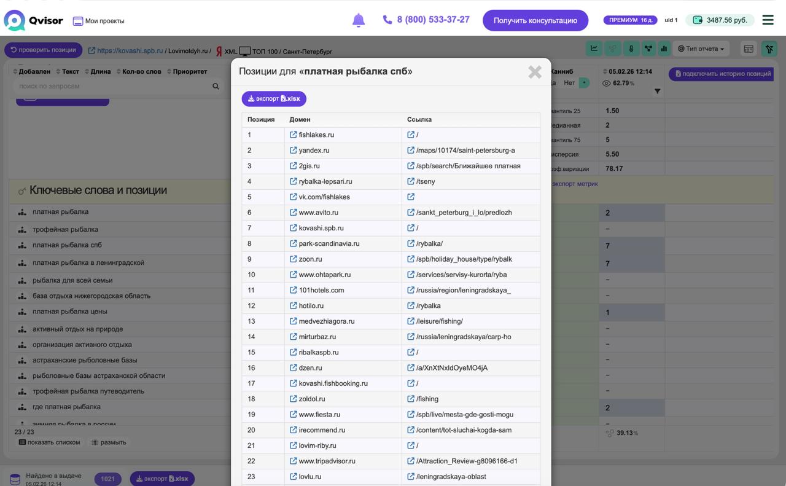Click the line chart icon in toolbar
The image size is (786, 486).
click(594, 49)
